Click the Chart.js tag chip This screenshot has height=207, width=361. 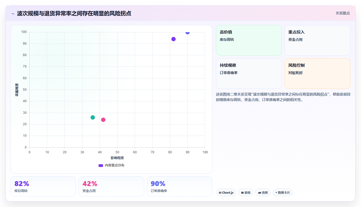pyautogui.click(x=226, y=193)
